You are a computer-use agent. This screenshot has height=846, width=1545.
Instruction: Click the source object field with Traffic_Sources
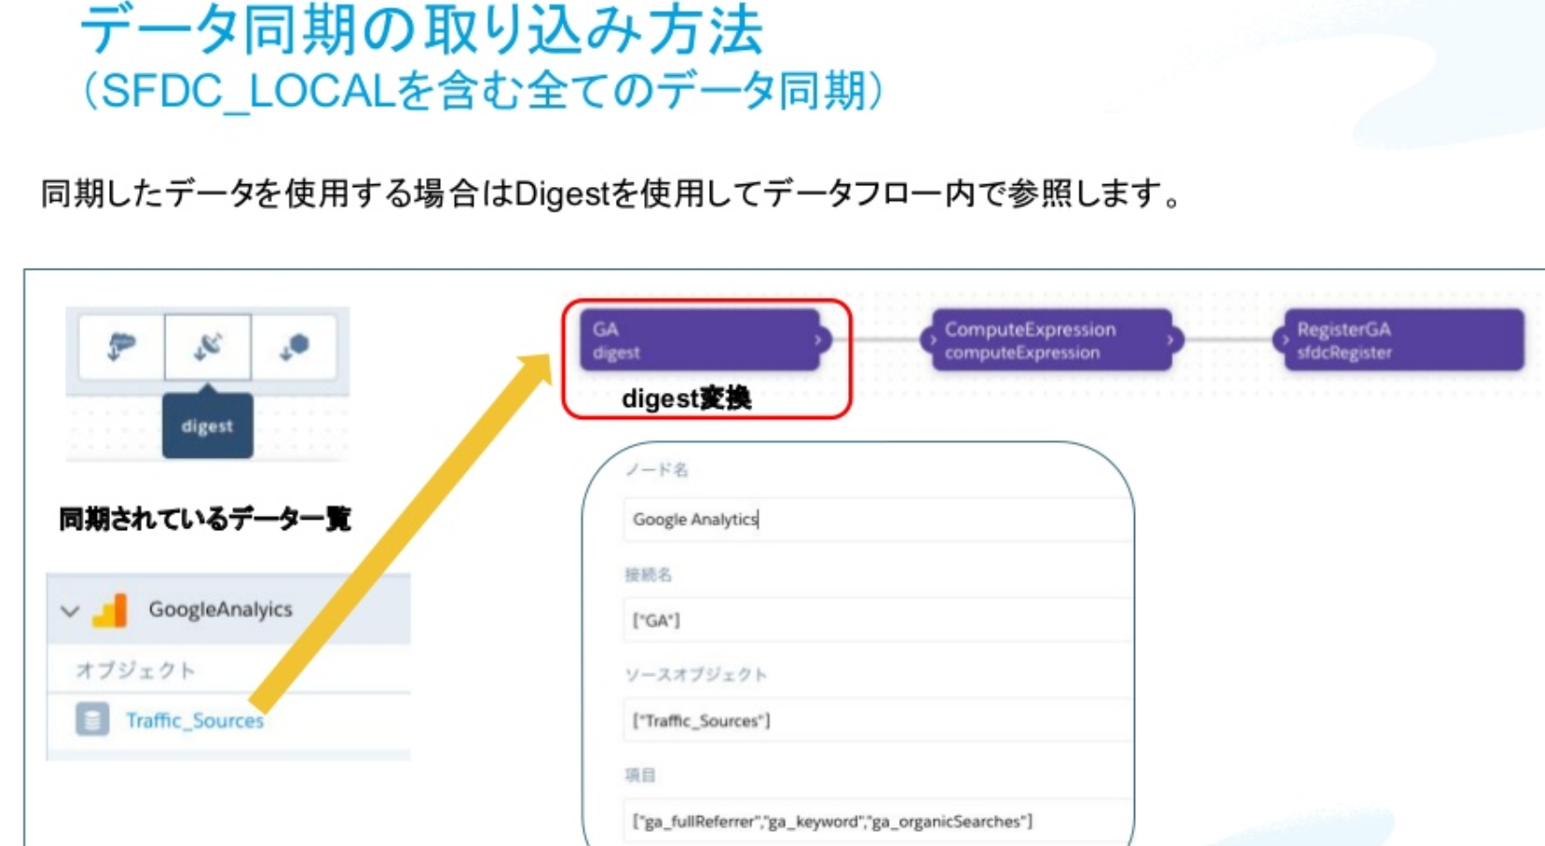coord(875,721)
